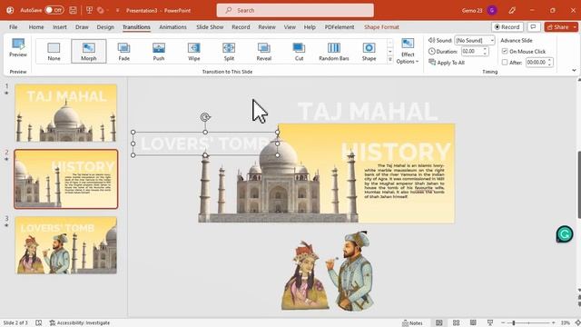
Task: Click Apply To All button
Action: tap(447, 63)
